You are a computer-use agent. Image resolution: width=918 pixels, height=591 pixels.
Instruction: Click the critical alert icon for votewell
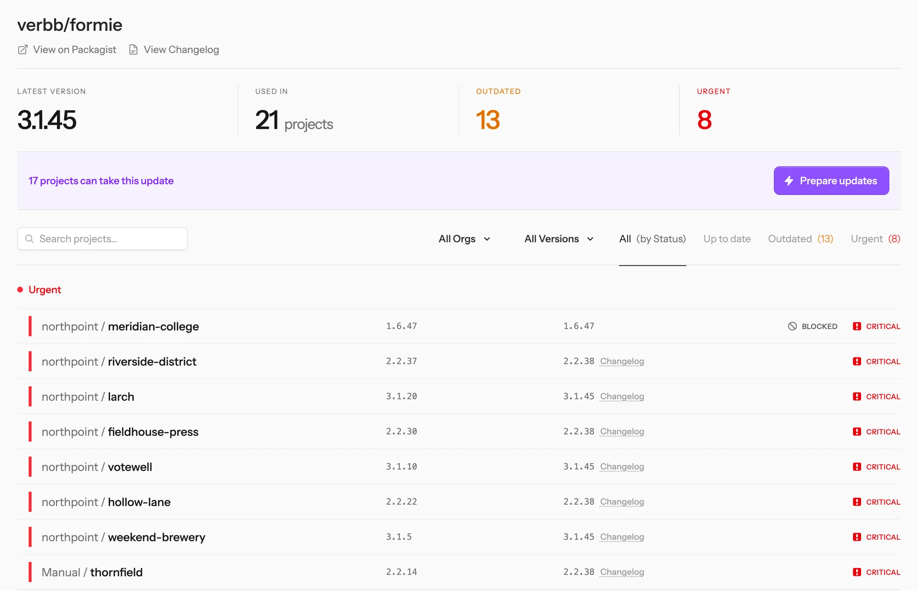click(x=856, y=467)
